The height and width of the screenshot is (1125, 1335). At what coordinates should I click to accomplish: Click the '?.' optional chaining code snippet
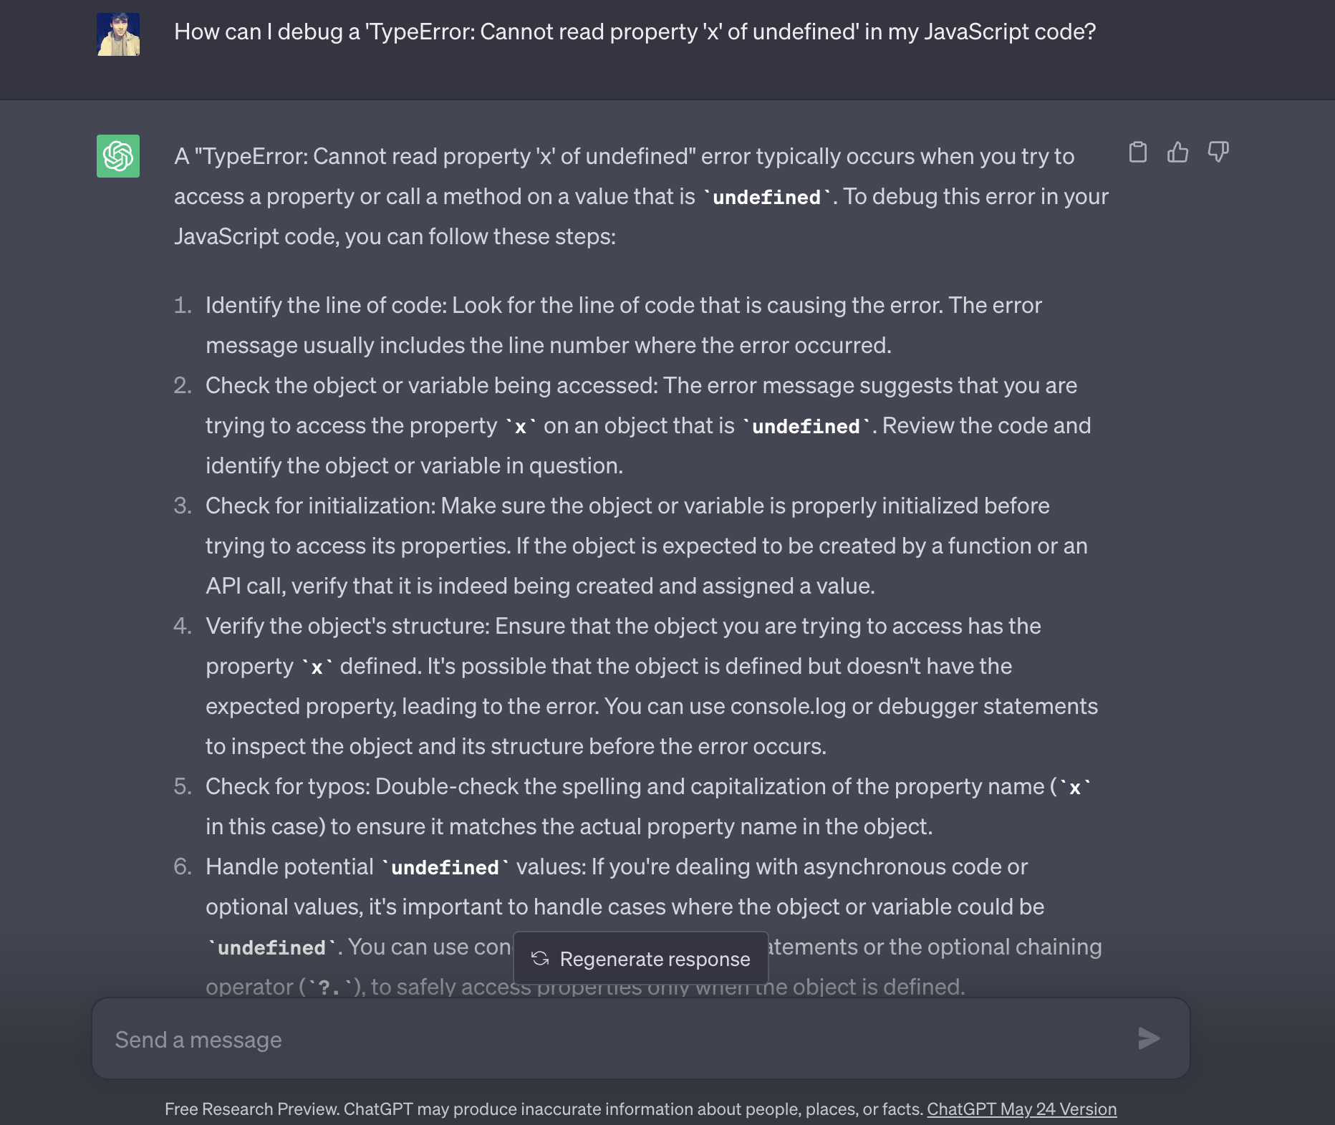[x=329, y=988]
